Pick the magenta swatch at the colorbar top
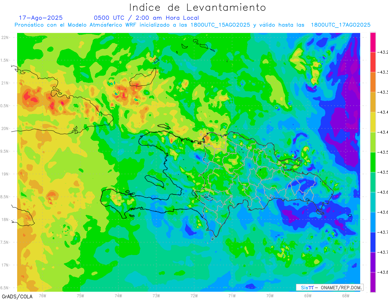 coord(373,42)
